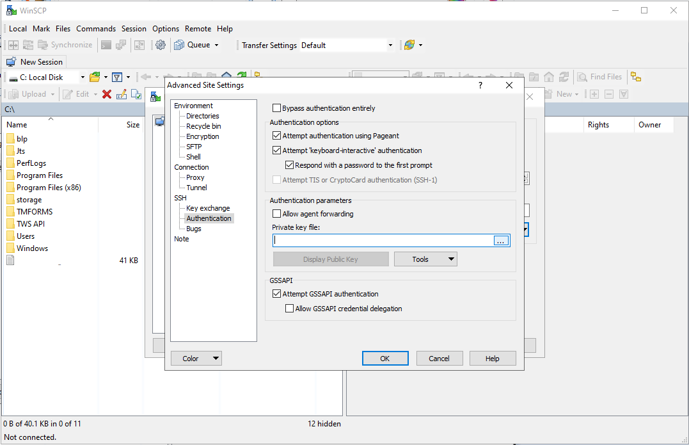689x445 pixels.
Task: Open the dropdown arrow next to filter icon
Action: coord(129,77)
